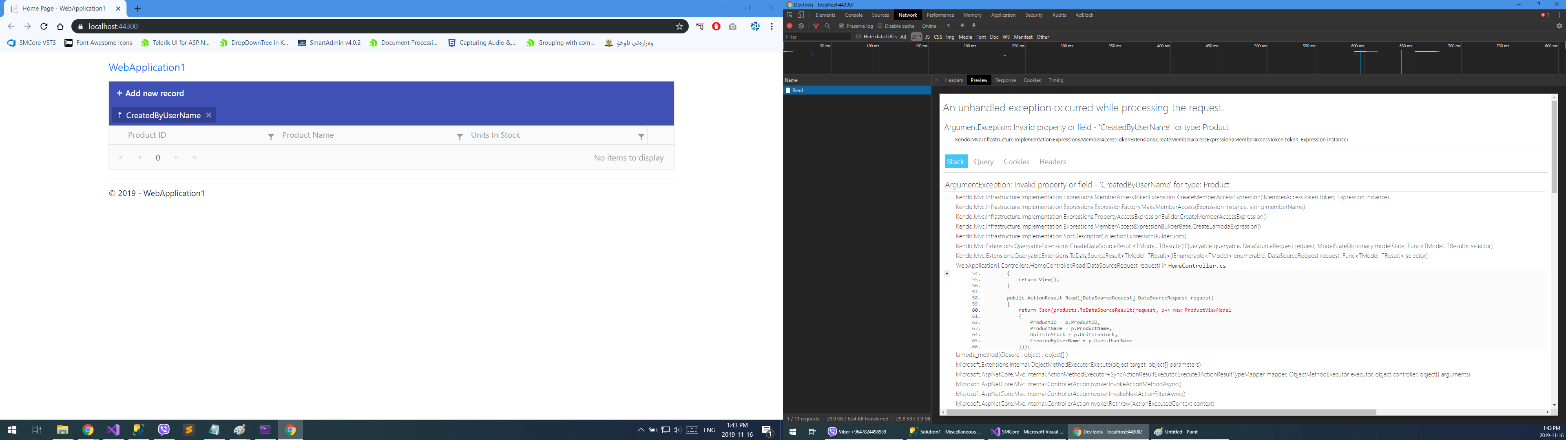Click the inspect element cursor icon
1566x440 pixels.
[790, 15]
